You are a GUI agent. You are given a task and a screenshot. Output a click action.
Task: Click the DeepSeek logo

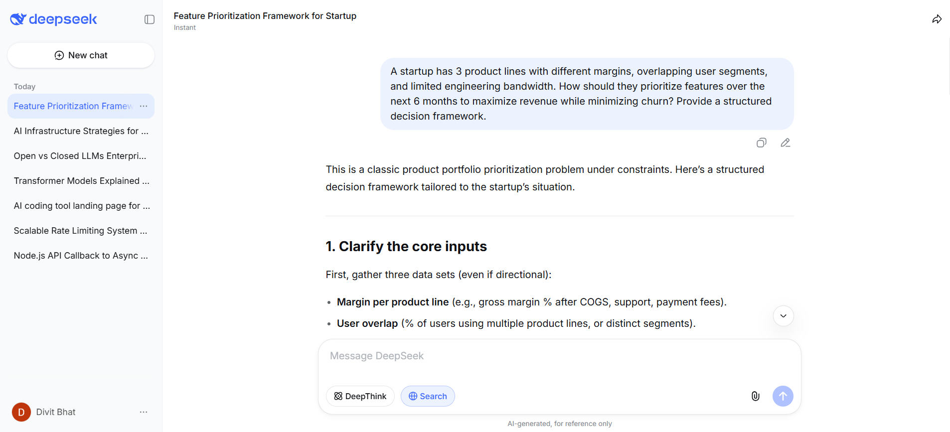(x=53, y=19)
